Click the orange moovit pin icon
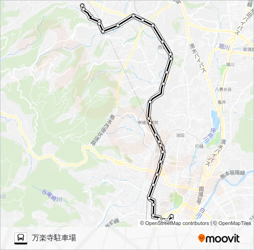This screenshot has width=254, height=250. pyautogui.click(x=201, y=238)
